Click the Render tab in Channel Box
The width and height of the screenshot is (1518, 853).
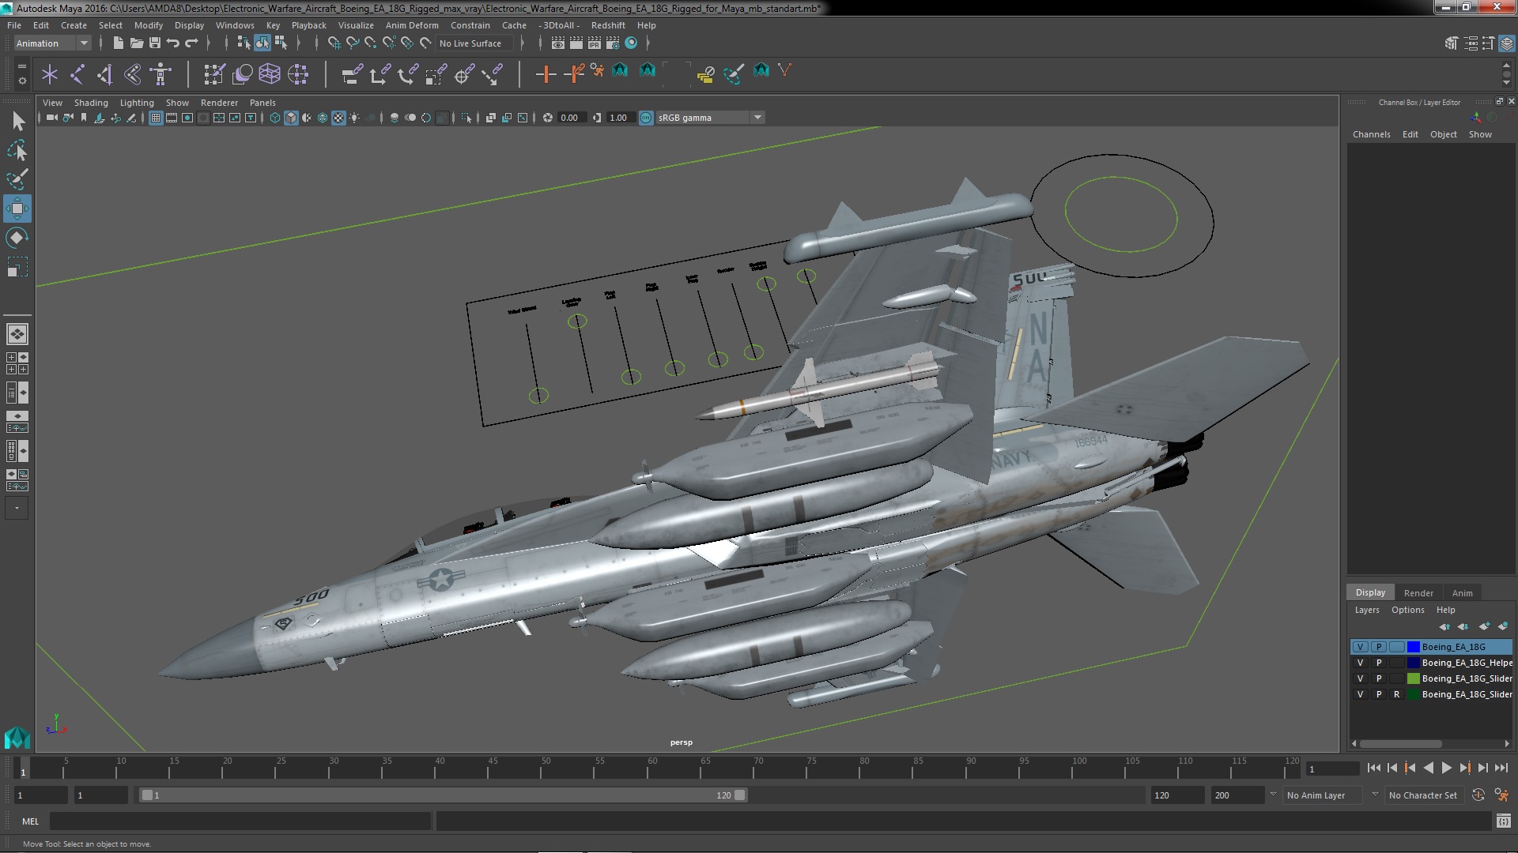(x=1418, y=592)
